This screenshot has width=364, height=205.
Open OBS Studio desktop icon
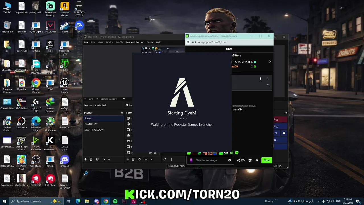36,161
